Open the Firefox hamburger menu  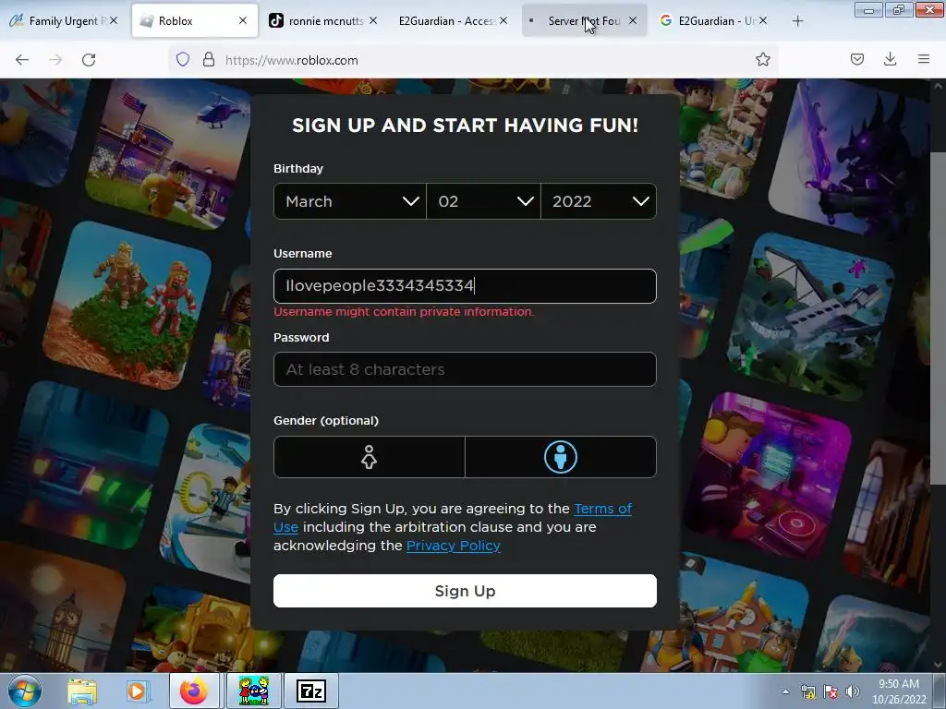pos(923,59)
